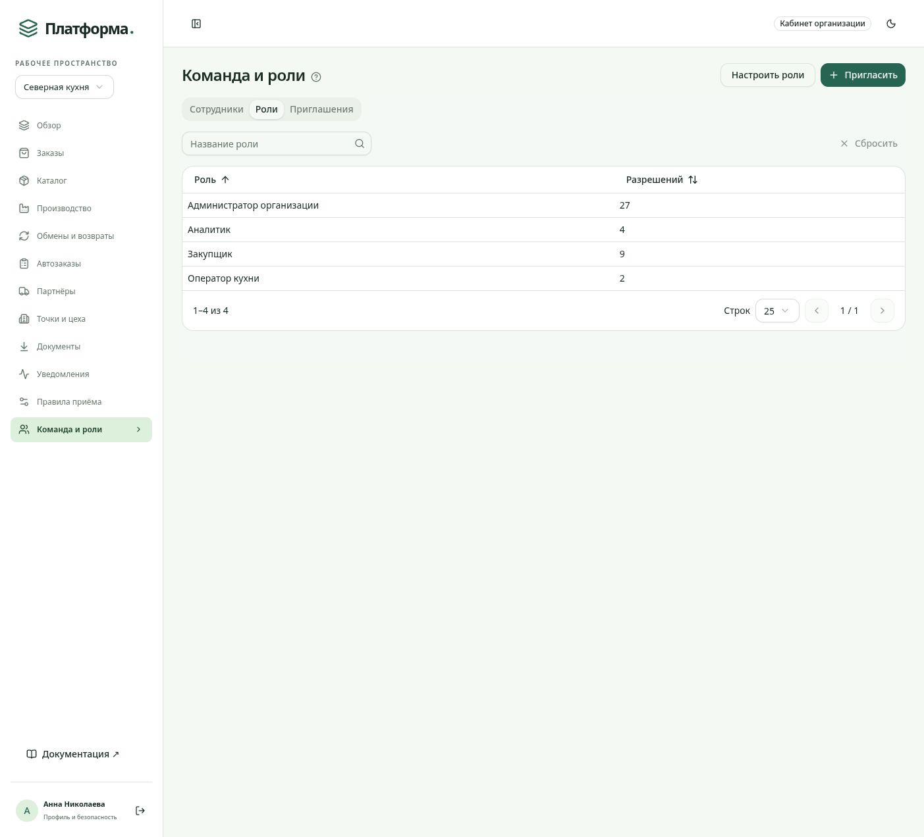The width and height of the screenshot is (924, 837).
Task: Click the Уведомления activity icon
Action: pos(24,374)
